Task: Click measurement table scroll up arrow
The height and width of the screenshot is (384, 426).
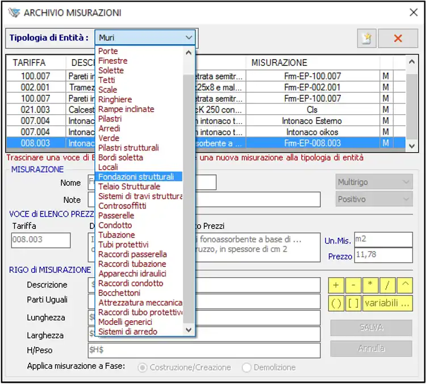Action: 412,62
